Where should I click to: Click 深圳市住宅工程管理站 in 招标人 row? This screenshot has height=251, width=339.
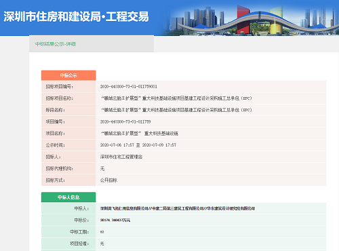[x=121, y=157]
